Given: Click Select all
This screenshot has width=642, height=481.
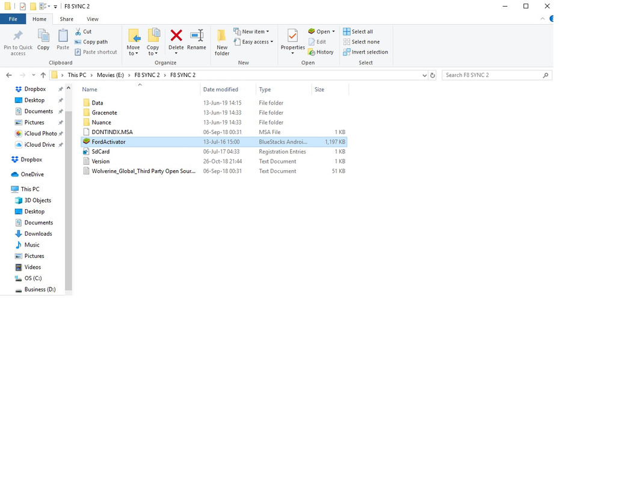Looking at the screenshot, I should coord(358,31).
